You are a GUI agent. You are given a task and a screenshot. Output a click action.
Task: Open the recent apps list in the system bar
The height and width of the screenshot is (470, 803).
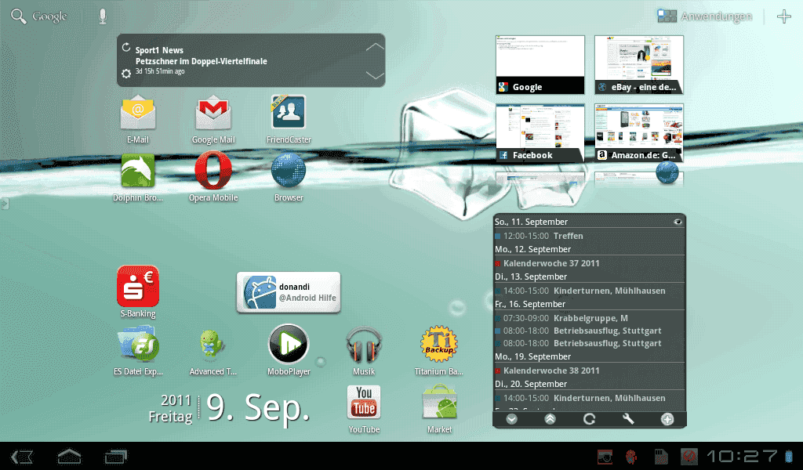pos(116,456)
